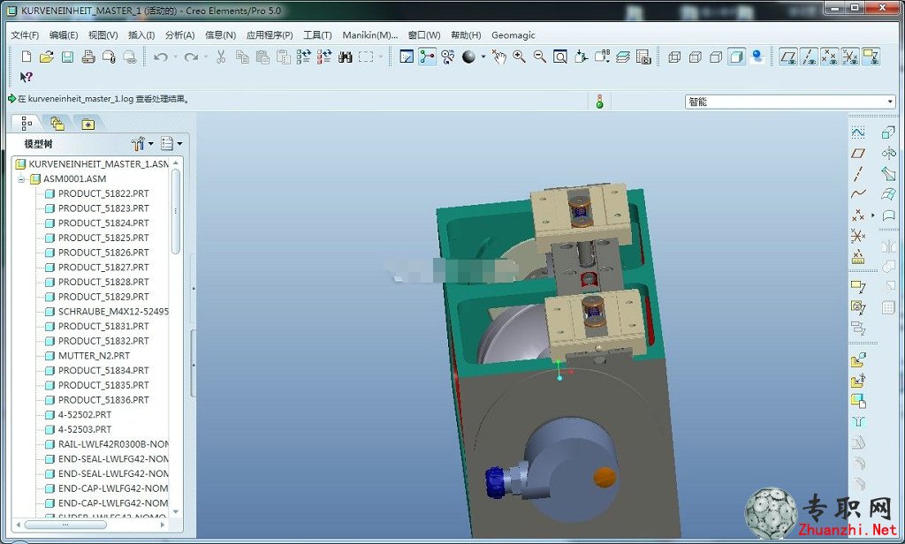Switch to hidden line display mode

pyautogui.click(x=696, y=57)
